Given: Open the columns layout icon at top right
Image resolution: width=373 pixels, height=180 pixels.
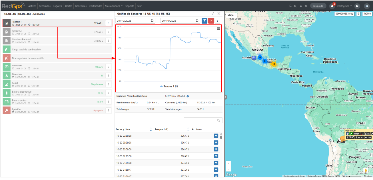Looking at the screenshot, I should [x=367, y=6].
